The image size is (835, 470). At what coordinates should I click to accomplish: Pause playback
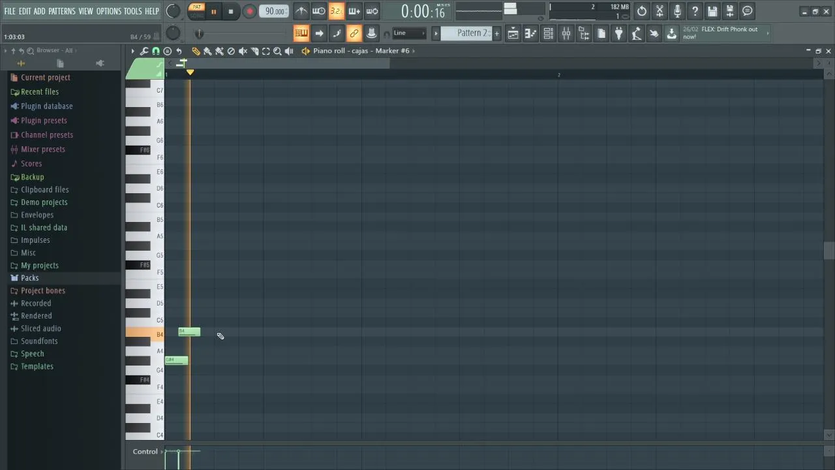point(213,11)
